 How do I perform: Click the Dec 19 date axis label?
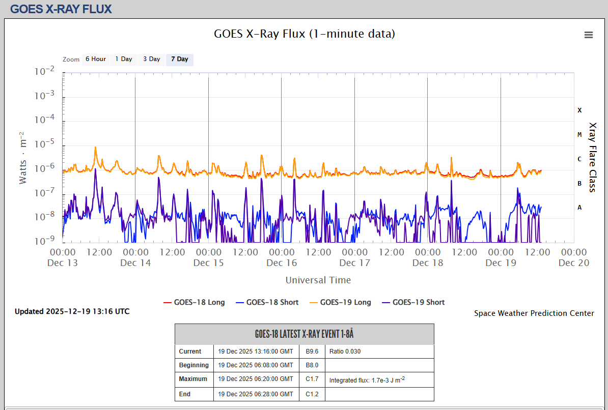point(501,263)
